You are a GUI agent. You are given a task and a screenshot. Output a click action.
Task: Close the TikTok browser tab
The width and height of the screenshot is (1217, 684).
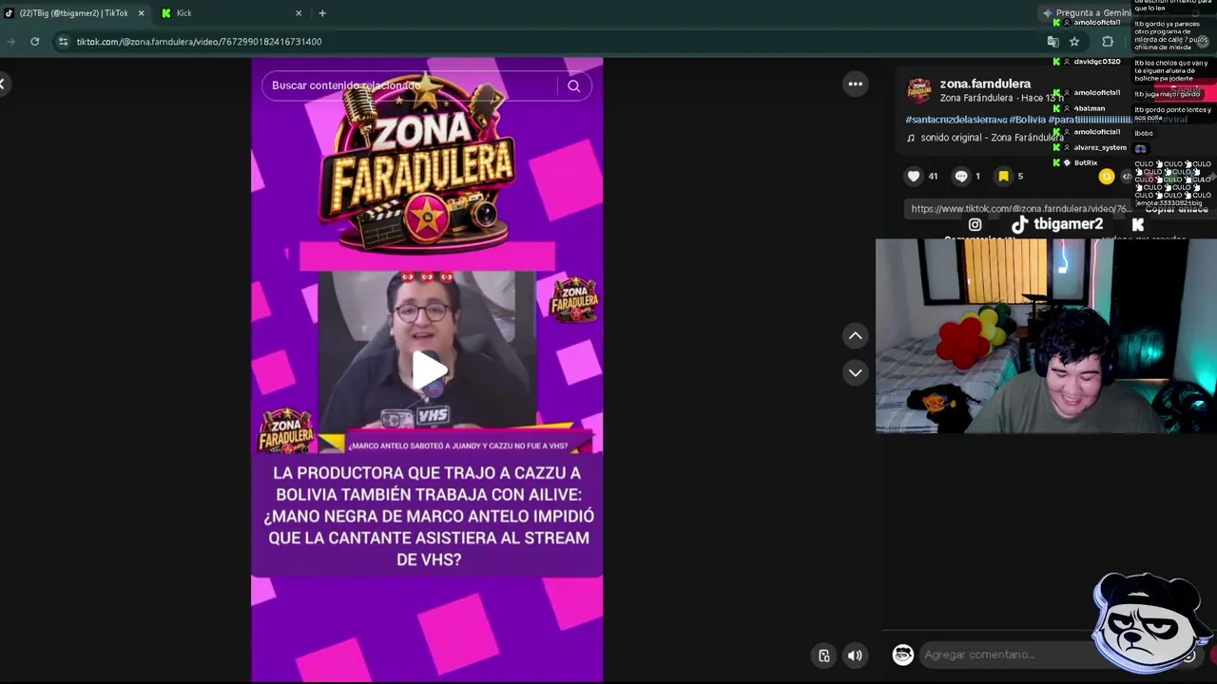pos(141,13)
